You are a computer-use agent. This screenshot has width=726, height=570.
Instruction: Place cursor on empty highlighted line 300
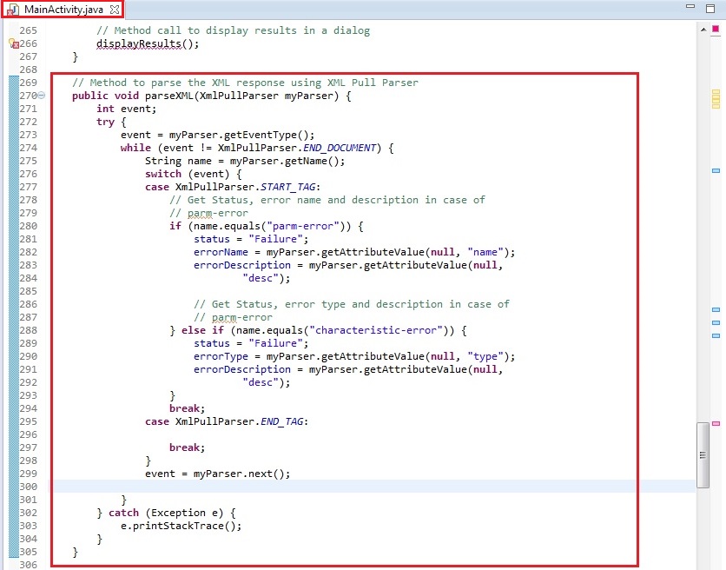click(x=347, y=487)
